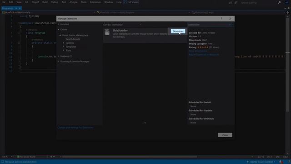Open the Debug menu
The height and width of the screenshot is (164, 291).
(55, 2)
